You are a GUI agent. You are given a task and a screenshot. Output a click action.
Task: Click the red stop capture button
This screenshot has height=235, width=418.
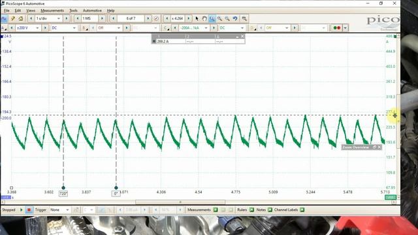(29, 210)
